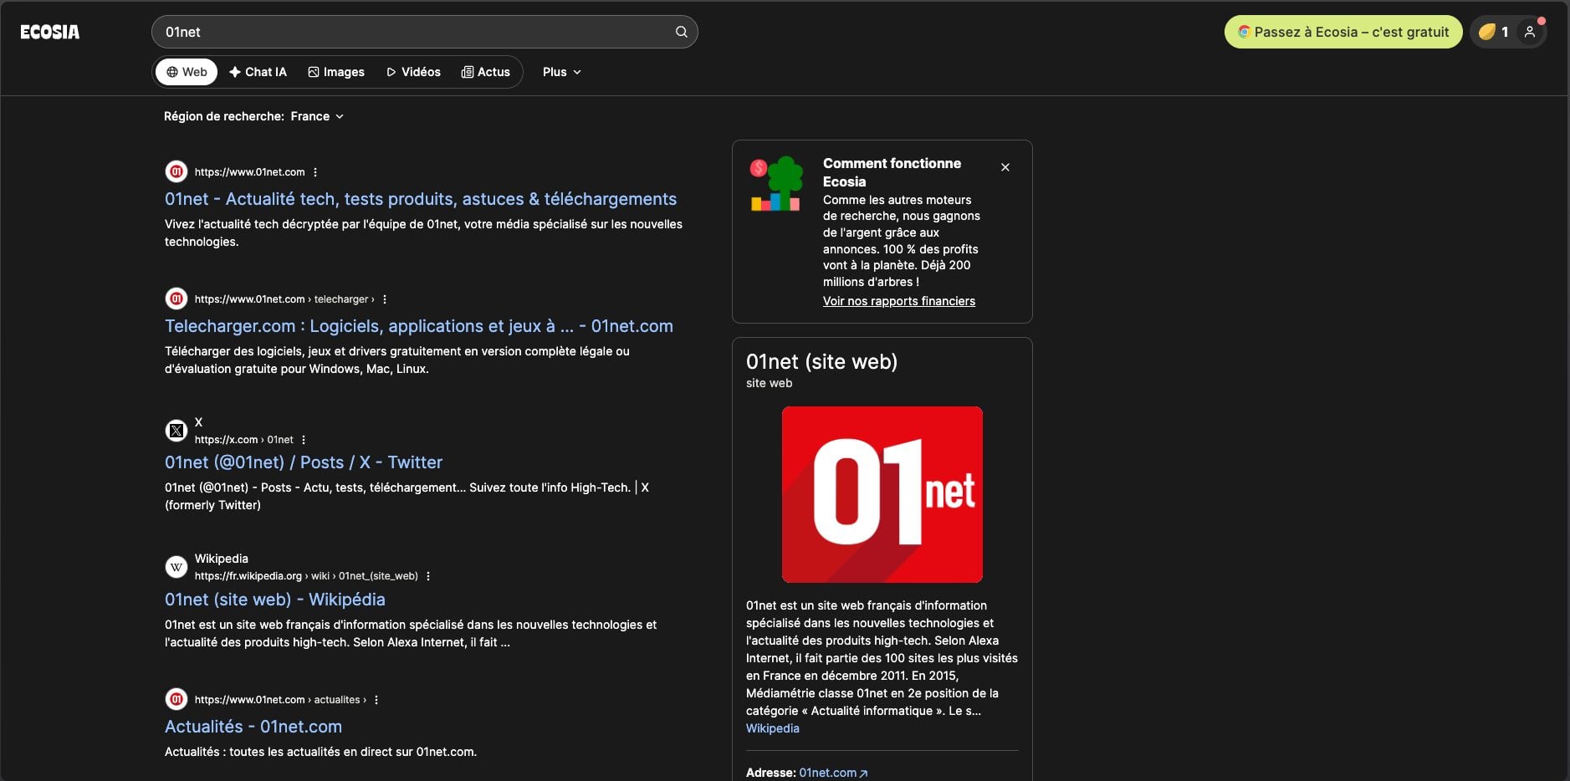
Task: Expand the Plus dropdown menu
Action: pyautogui.click(x=562, y=72)
